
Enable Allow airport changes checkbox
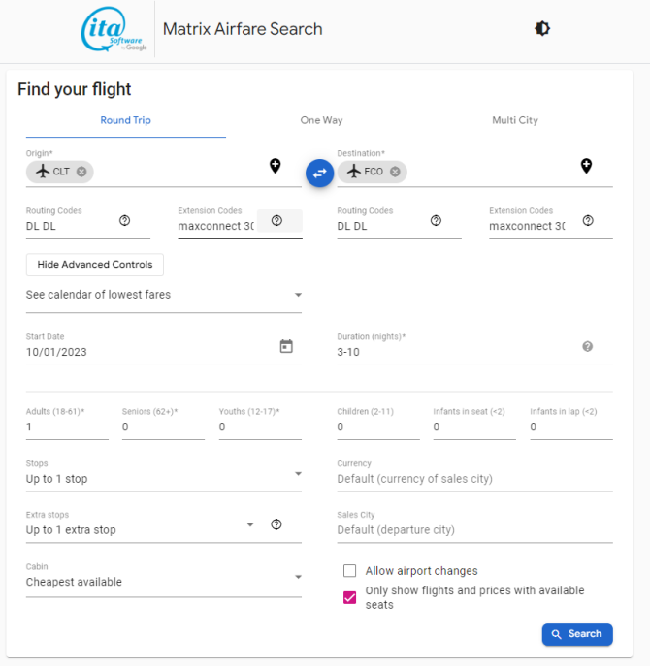[350, 570]
